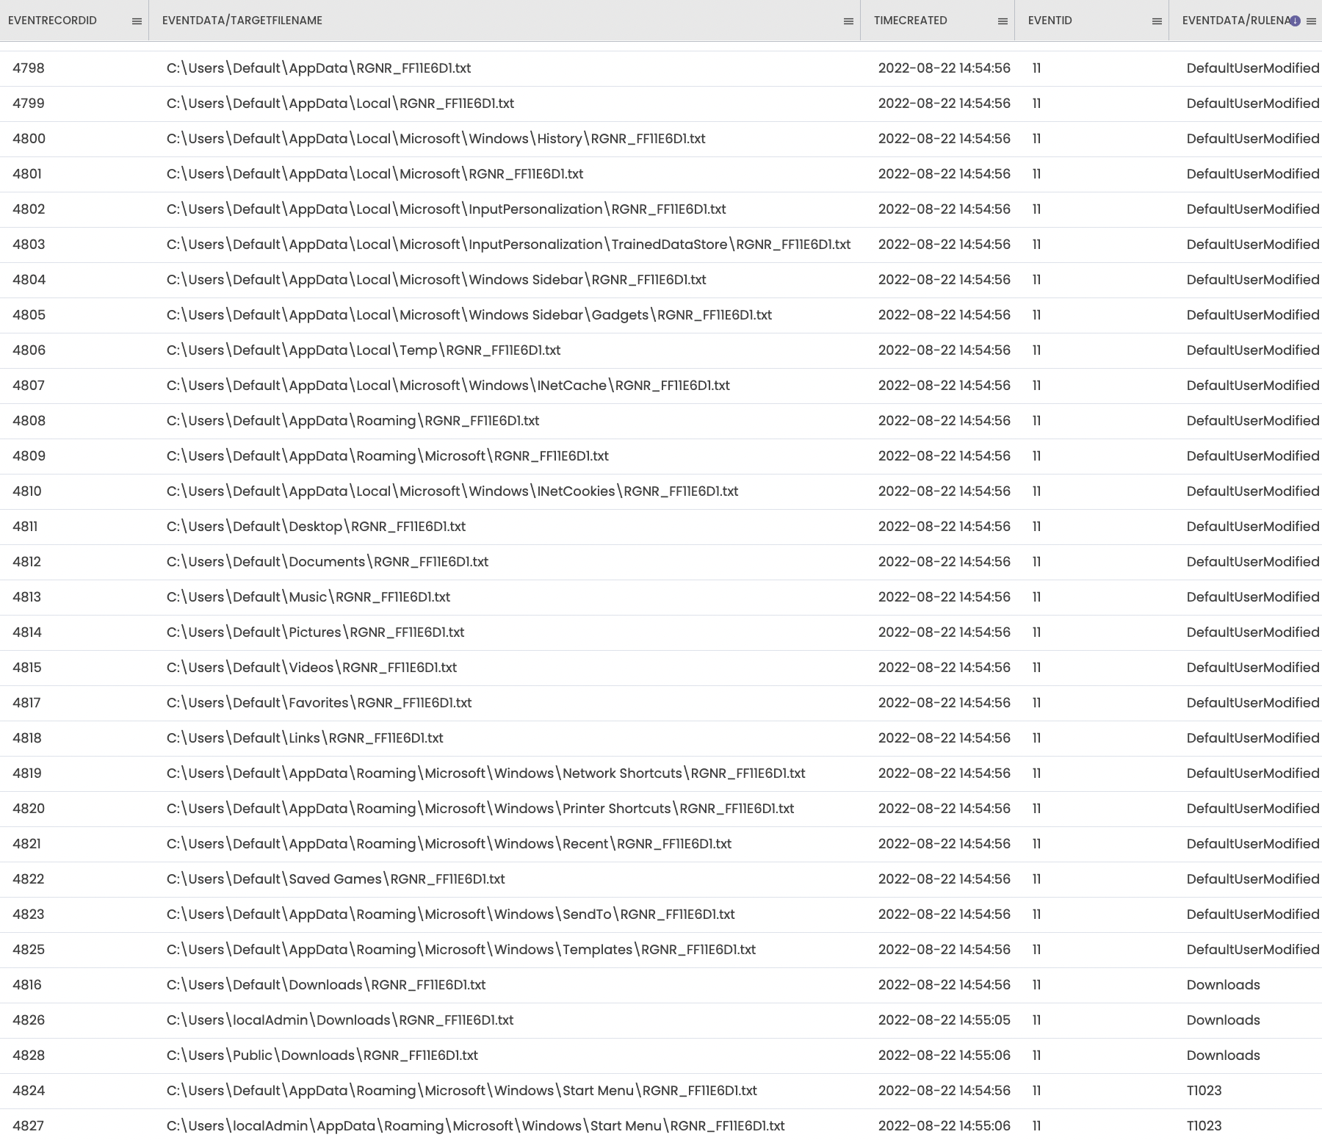Open the column menu dropdown beside EVENTRECORDID
The height and width of the screenshot is (1140, 1322).
(x=137, y=21)
